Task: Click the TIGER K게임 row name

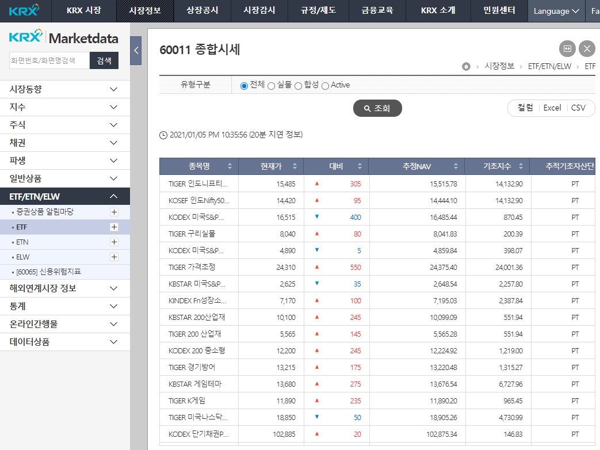Action: pos(187,401)
